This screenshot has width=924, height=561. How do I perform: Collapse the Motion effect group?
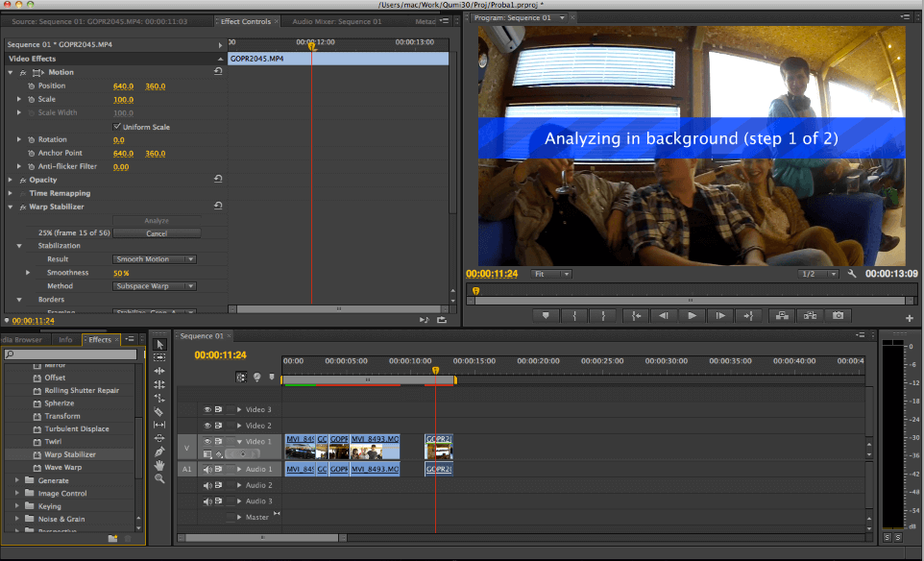[x=10, y=72]
